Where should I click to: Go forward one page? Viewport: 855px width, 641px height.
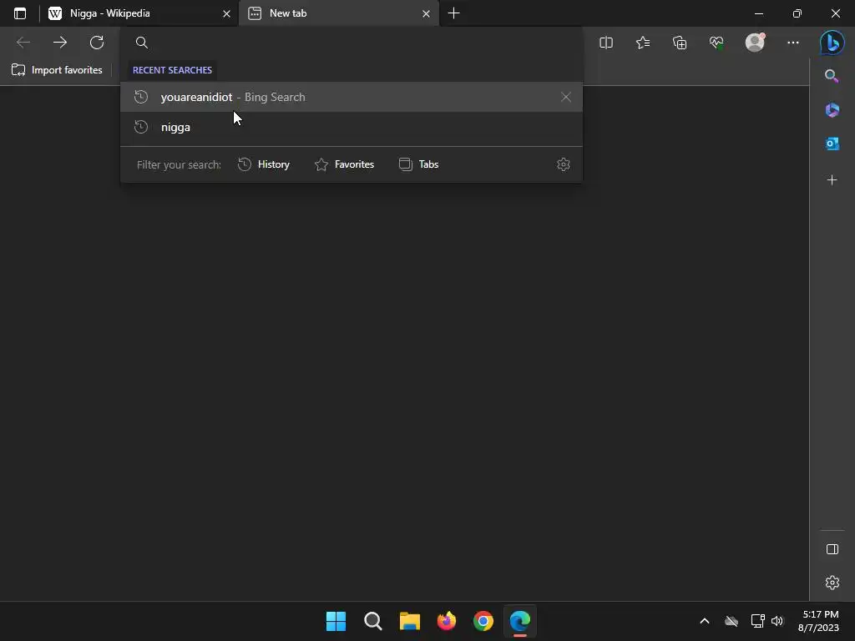pyautogui.click(x=60, y=43)
